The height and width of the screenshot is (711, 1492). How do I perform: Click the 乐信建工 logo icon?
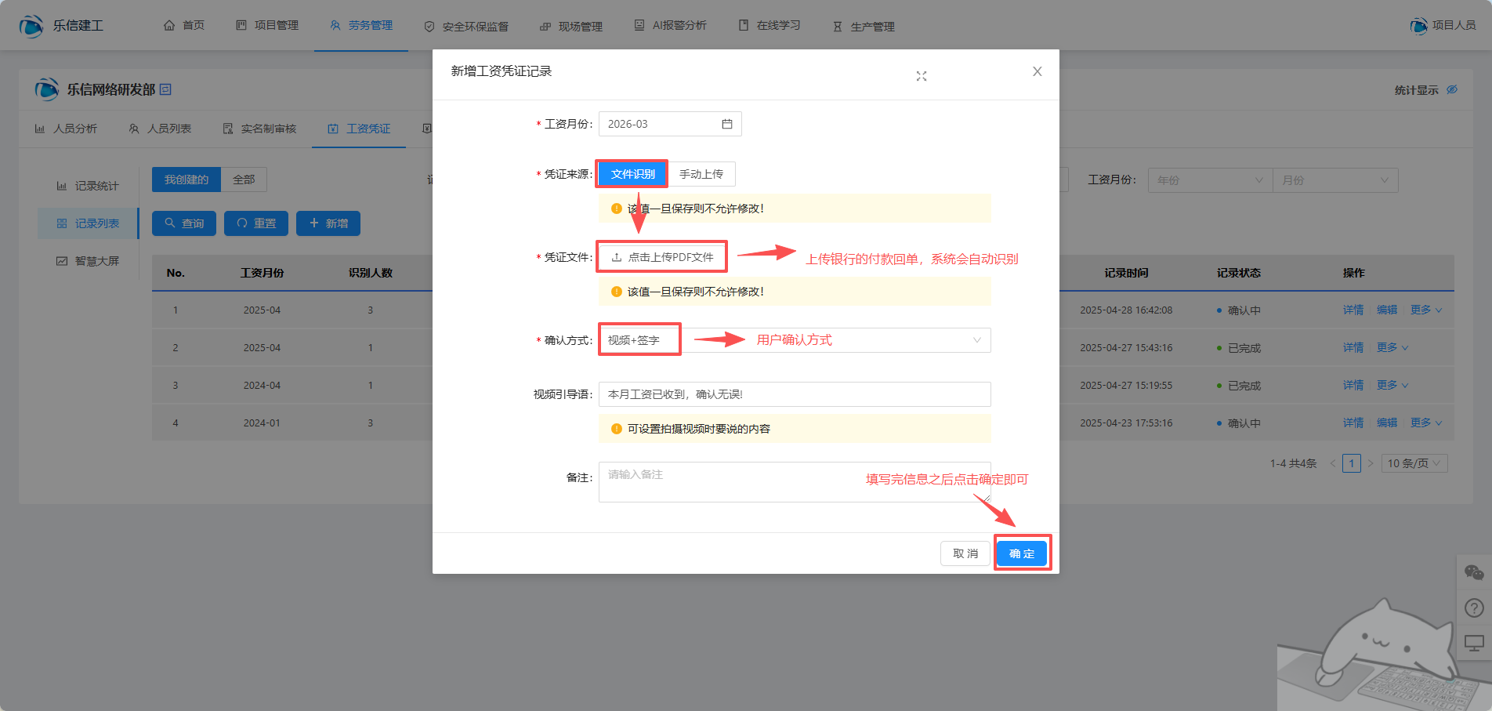click(31, 26)
